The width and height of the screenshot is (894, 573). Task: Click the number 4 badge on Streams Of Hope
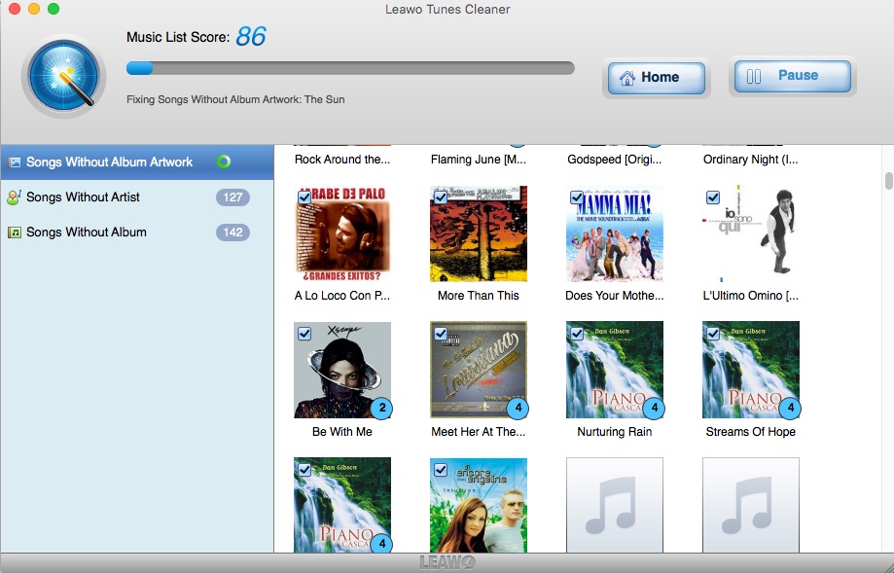point(791,408)
